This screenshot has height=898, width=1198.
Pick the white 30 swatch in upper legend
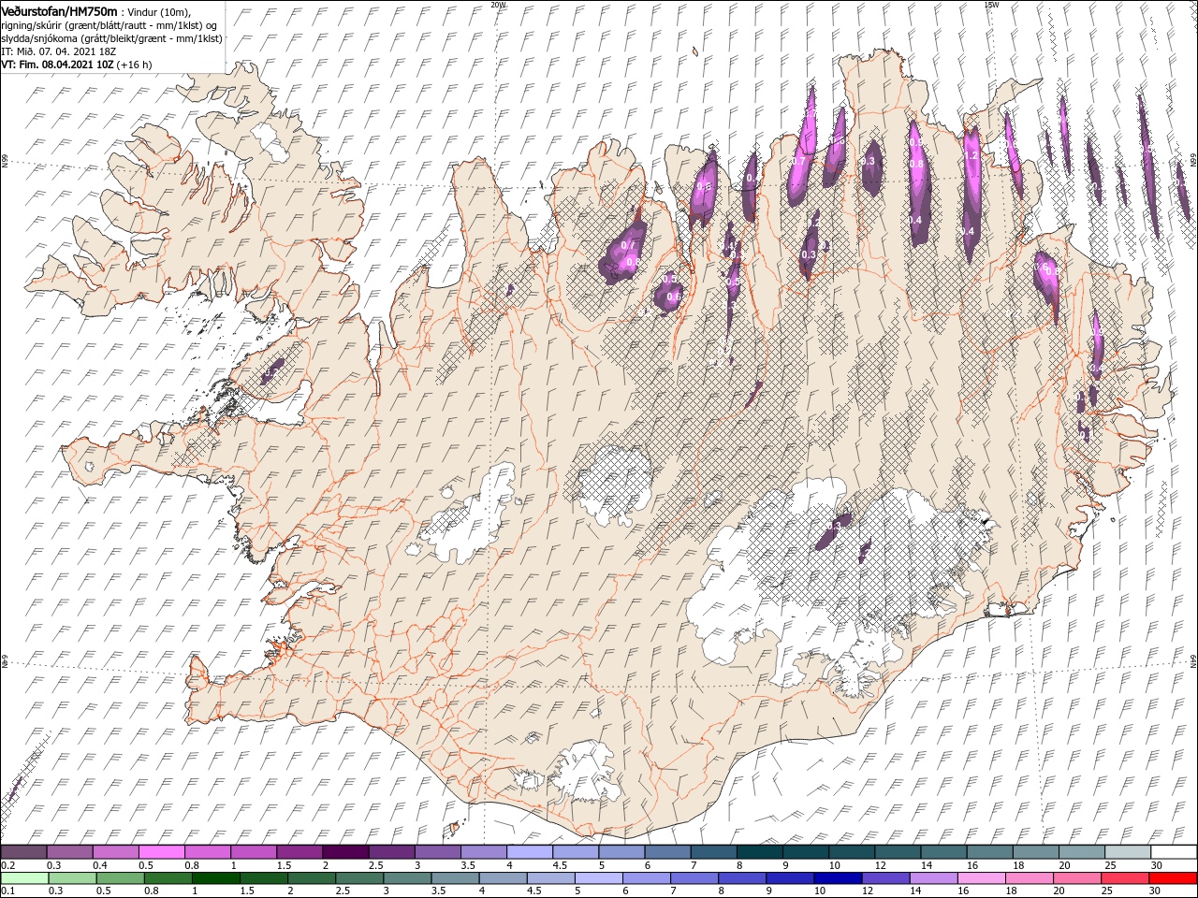click(x=1174, y=852)
